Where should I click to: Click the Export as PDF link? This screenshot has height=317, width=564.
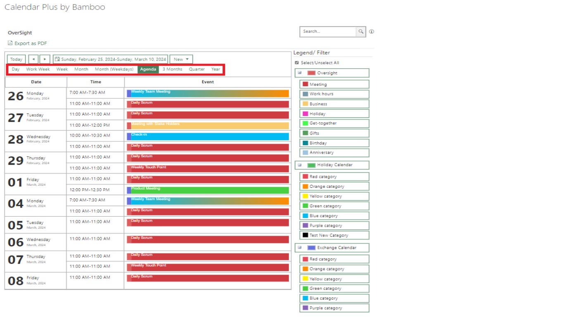coord(31,43)
